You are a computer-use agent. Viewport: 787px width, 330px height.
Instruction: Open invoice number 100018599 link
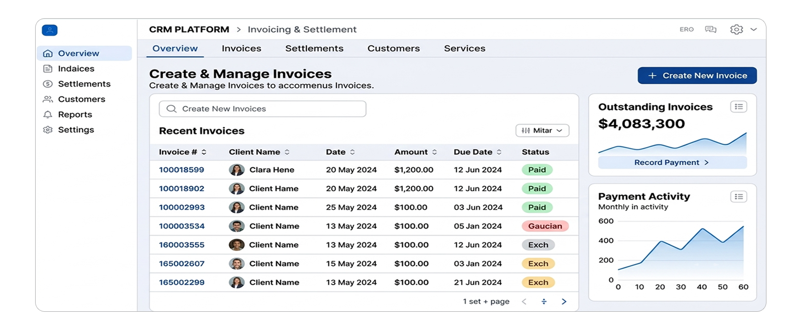[x=181, y=170]
